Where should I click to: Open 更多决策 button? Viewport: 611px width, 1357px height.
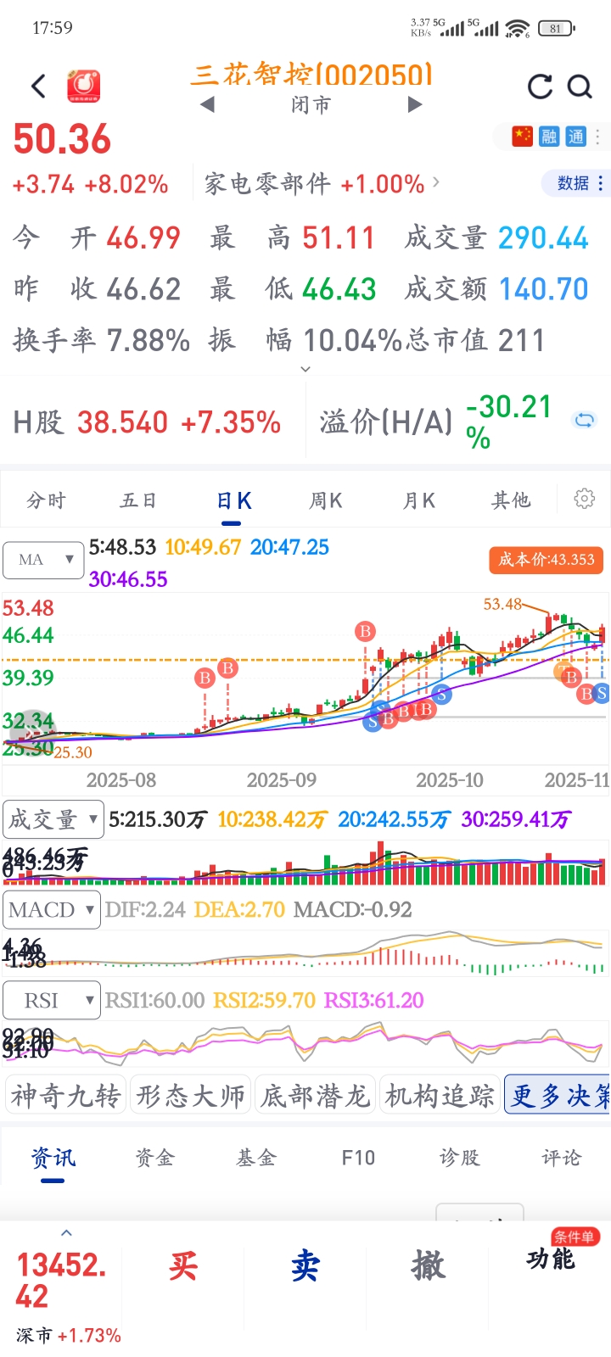pyautogui.click(x=558, y=1095)
